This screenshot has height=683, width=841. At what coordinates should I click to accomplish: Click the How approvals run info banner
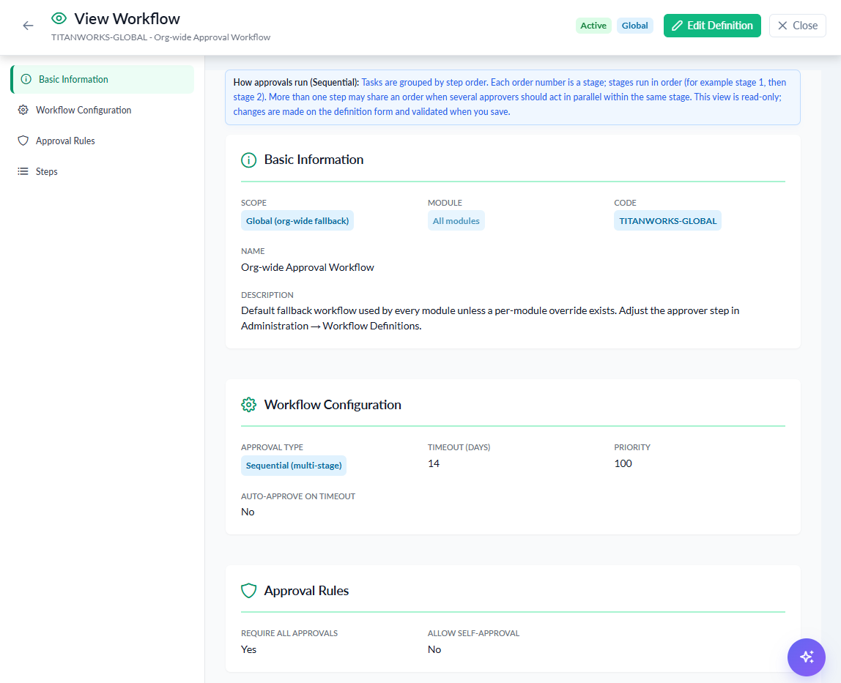point(512,97)
